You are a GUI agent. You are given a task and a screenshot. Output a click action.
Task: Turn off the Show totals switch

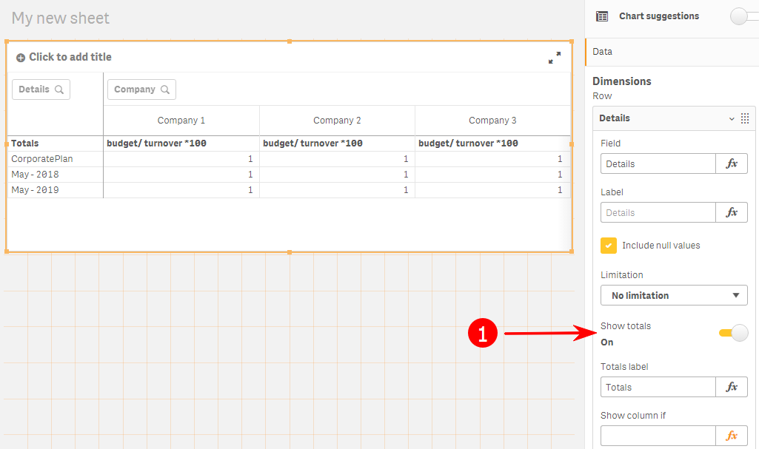734,334
